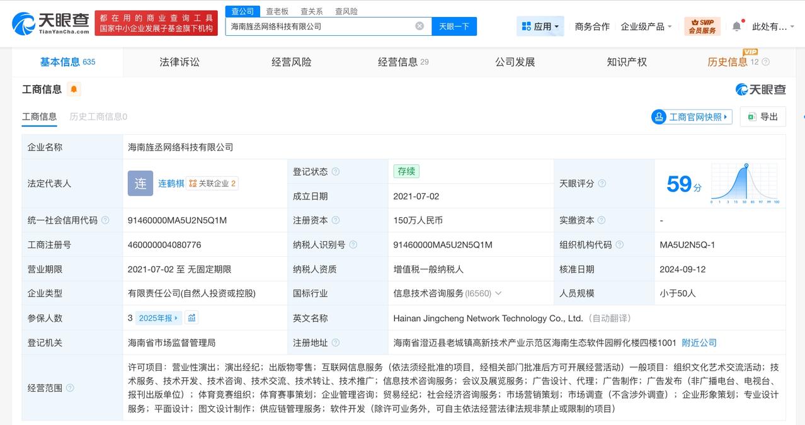
Task: Click help icon next to 统一社会信用代码
Action: click(105, 220)
